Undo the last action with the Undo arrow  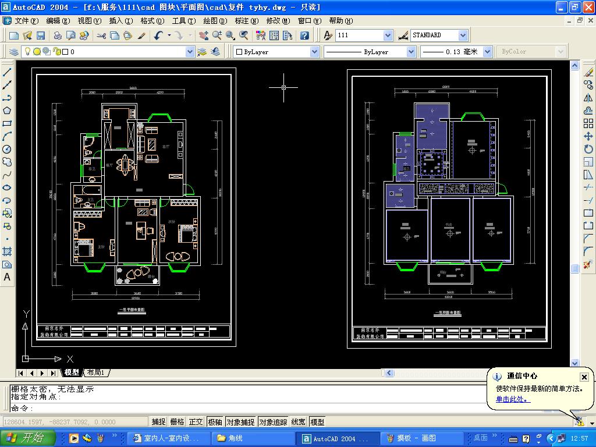[158, 36]
